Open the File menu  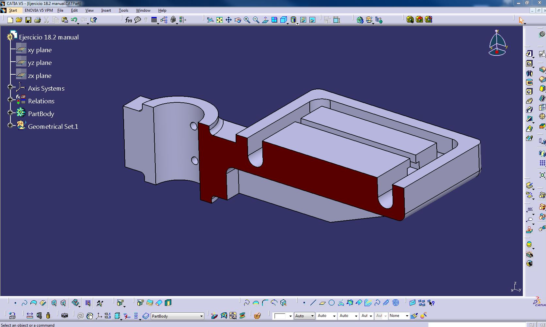pos(60,10)
